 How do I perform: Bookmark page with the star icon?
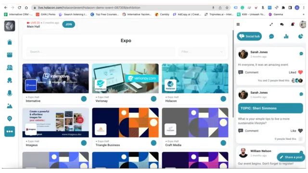point(227,8)
